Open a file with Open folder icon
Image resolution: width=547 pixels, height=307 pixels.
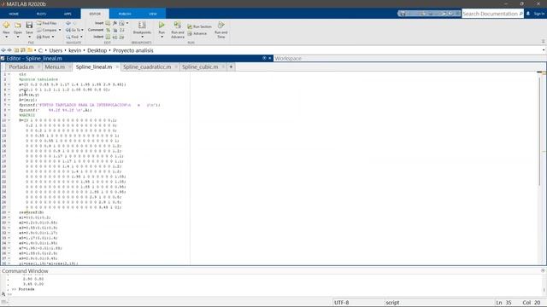pos(17,25)
